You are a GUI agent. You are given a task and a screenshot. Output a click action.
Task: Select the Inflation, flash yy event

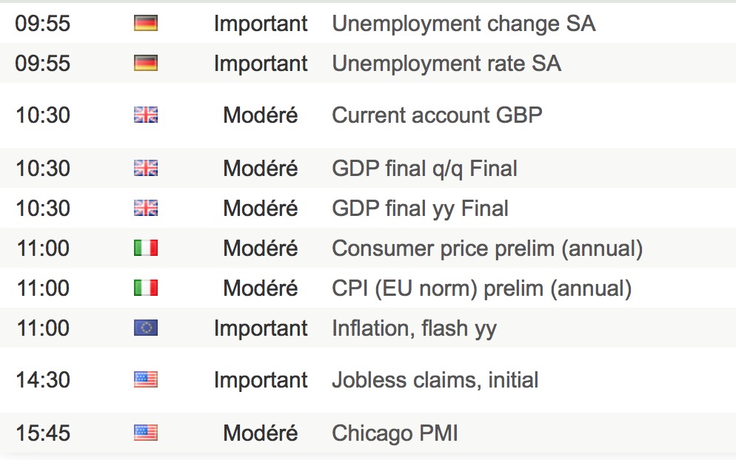coord(414,328)
